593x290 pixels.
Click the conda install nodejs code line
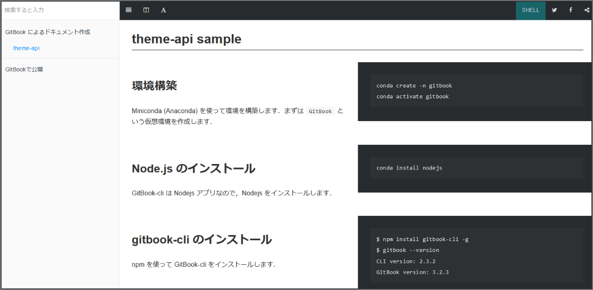click(409, 168)
